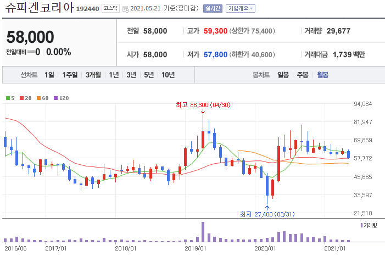Image resolution: width=385 pixels, height=256 pixels.
Task: Click the 슈피겐코리아 stock name title
Action: [x=40, y=7]
